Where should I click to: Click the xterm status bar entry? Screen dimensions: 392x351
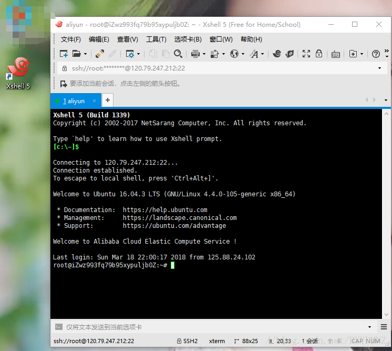tap(216, 341)
